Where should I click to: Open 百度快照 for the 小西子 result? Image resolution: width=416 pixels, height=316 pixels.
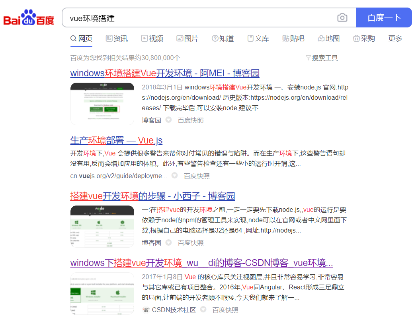pyautogui.click(x=191, y=242)
